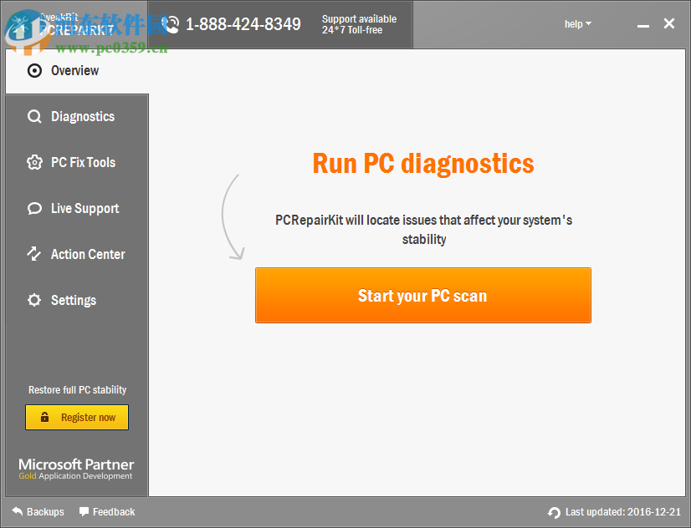This screenshot has height=528, width=691.
Task: Click the Restore full PC stability text
Action: tap(78, 390)
